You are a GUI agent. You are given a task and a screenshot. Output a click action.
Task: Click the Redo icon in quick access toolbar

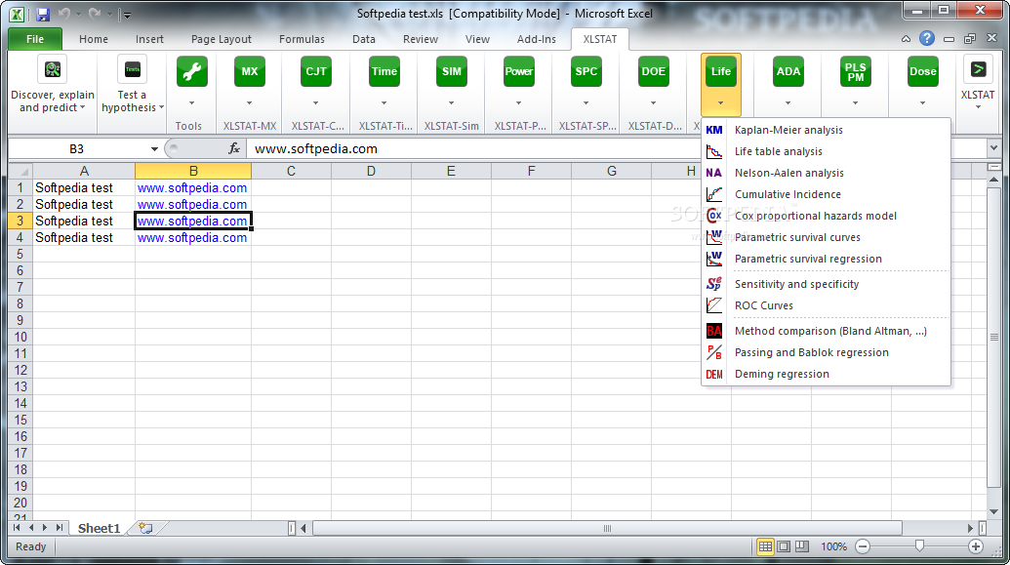point(95,14)
